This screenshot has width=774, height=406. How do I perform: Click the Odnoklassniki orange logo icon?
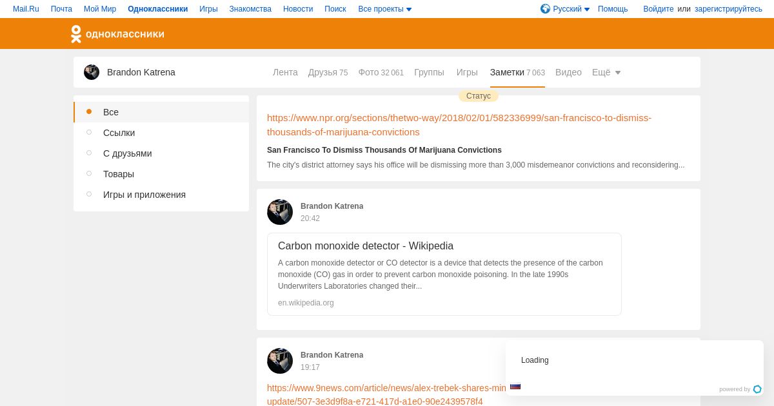click(76, 34)
